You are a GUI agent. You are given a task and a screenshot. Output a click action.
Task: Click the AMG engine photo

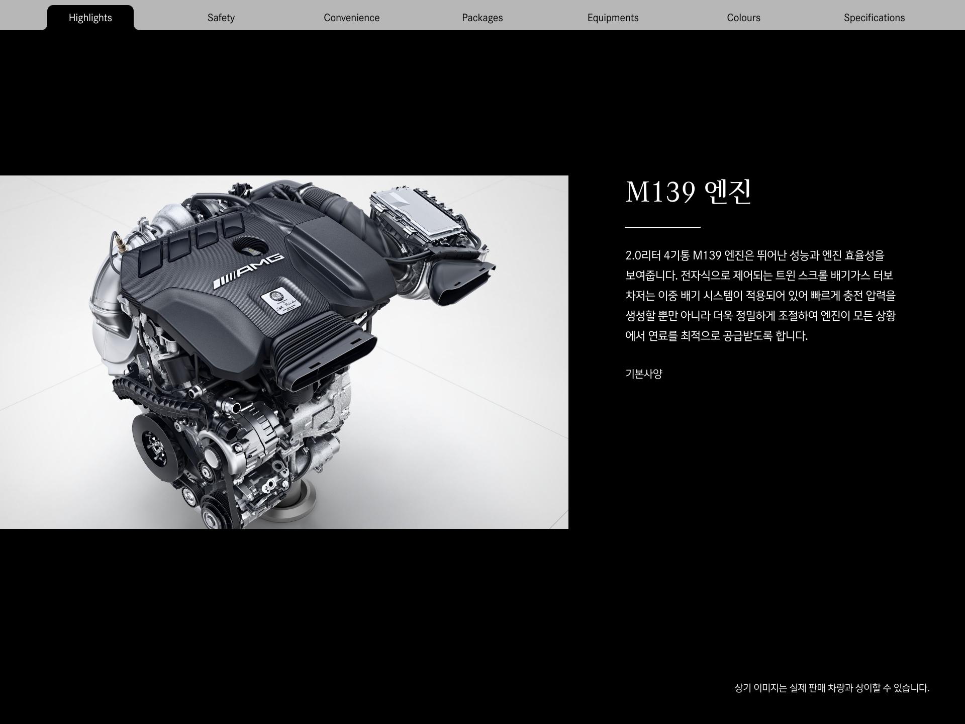point(284,352)
